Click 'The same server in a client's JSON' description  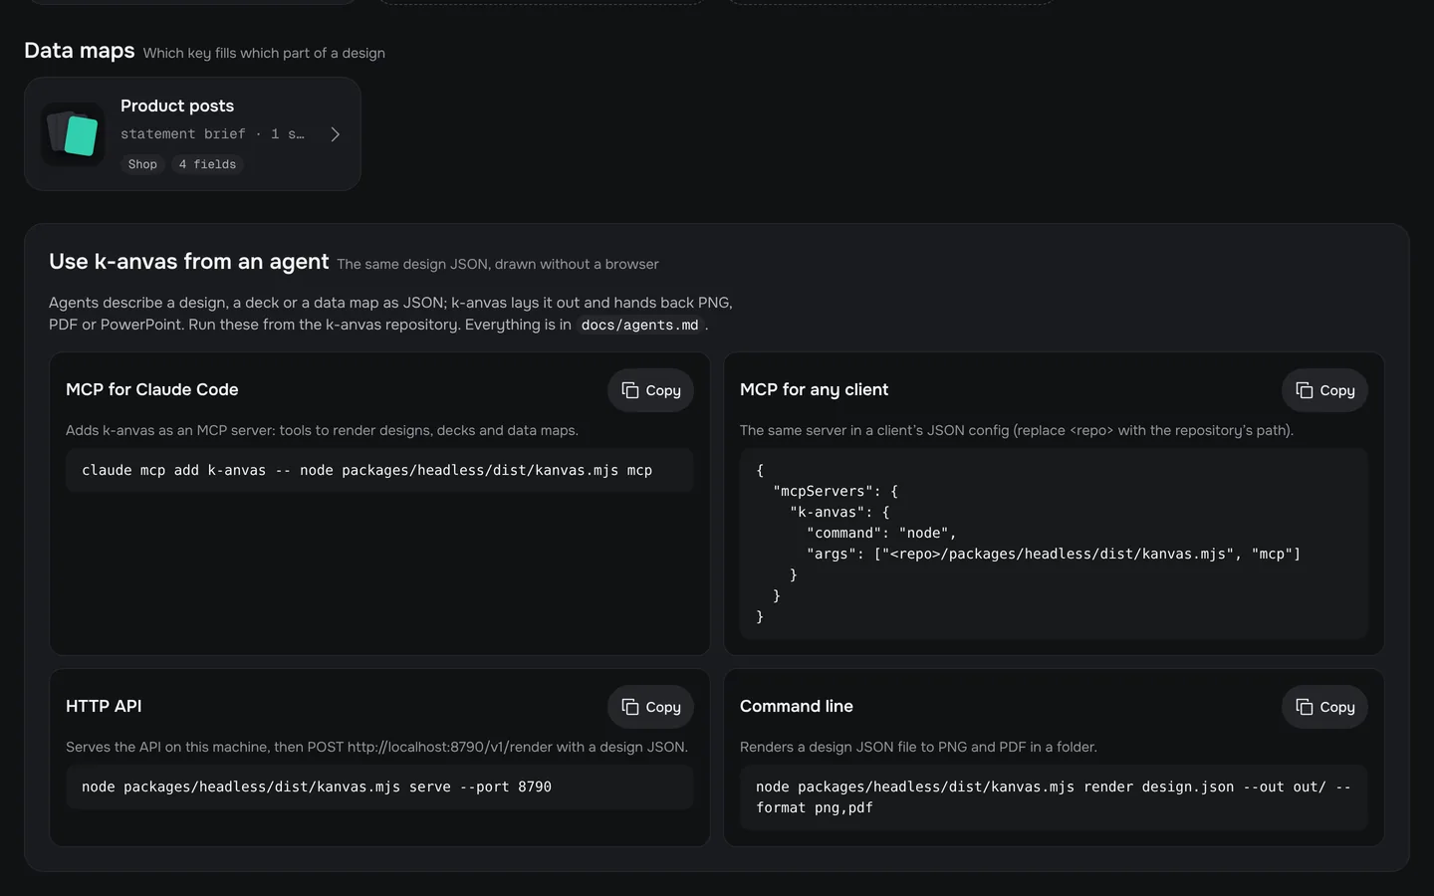click(1017, 430)
